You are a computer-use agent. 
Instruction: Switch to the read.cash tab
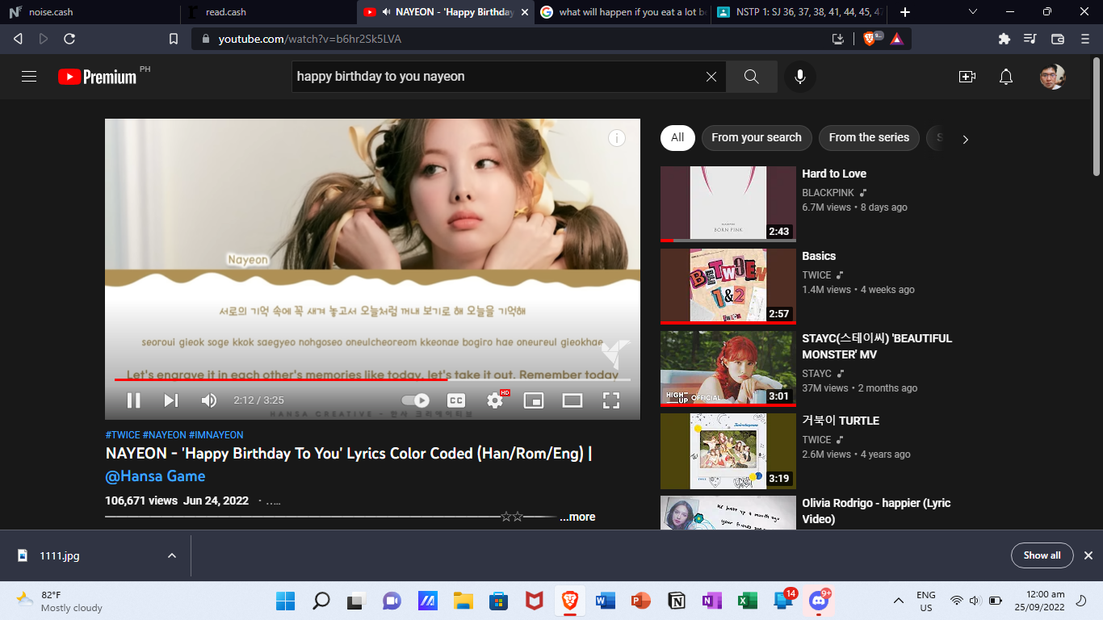(268, 12)
